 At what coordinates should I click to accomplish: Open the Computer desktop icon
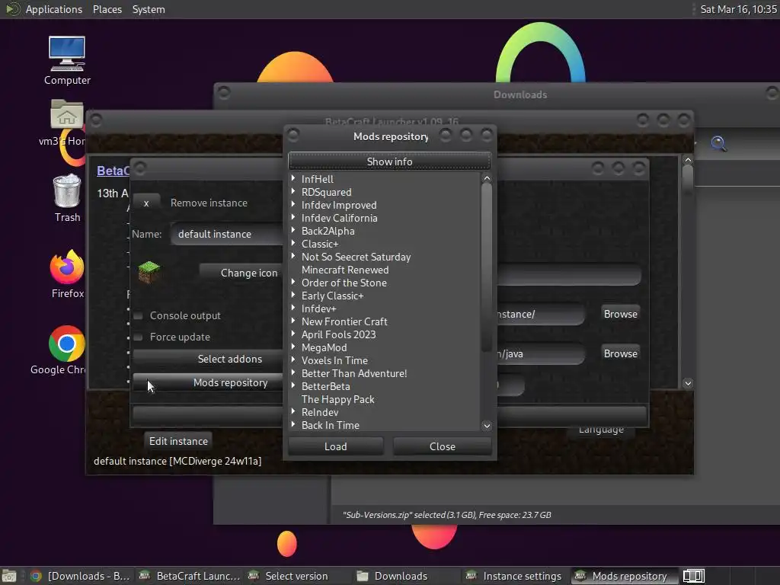(67, 59)
